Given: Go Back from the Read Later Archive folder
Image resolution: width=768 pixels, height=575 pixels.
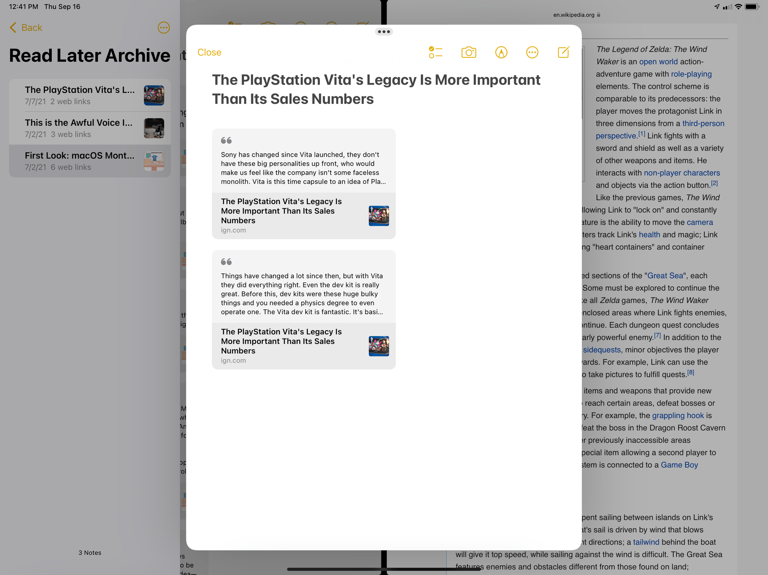Looking at the screenshot, I should tap(26, 28).
